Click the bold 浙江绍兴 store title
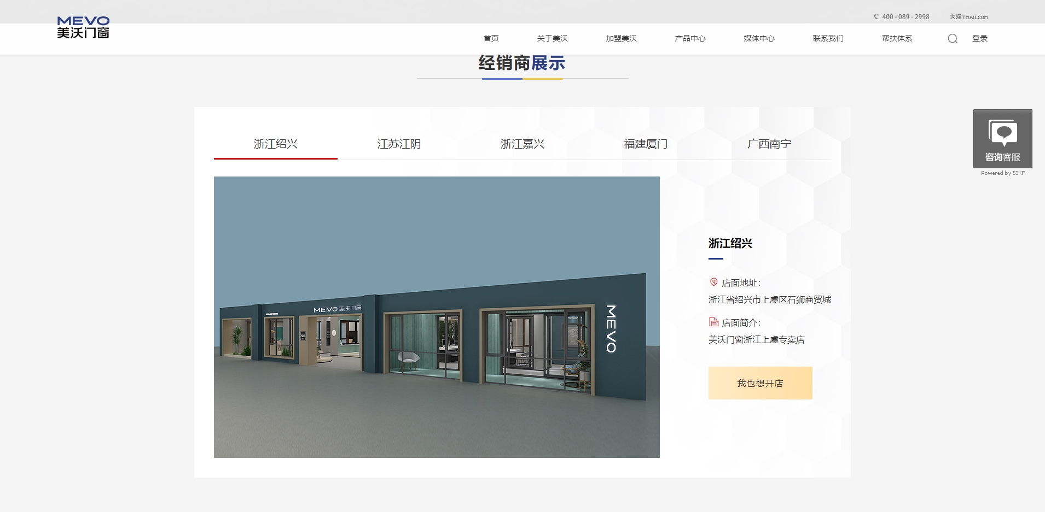 tap(730, 243)
